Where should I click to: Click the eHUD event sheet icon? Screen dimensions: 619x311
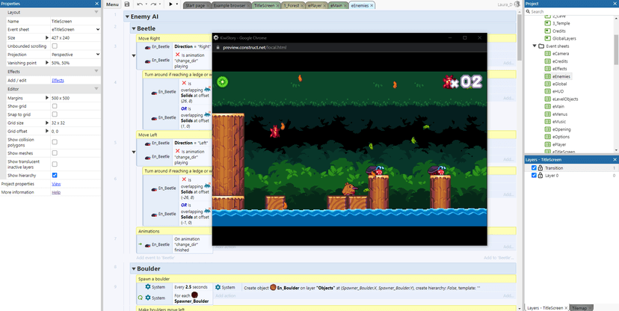547,91
